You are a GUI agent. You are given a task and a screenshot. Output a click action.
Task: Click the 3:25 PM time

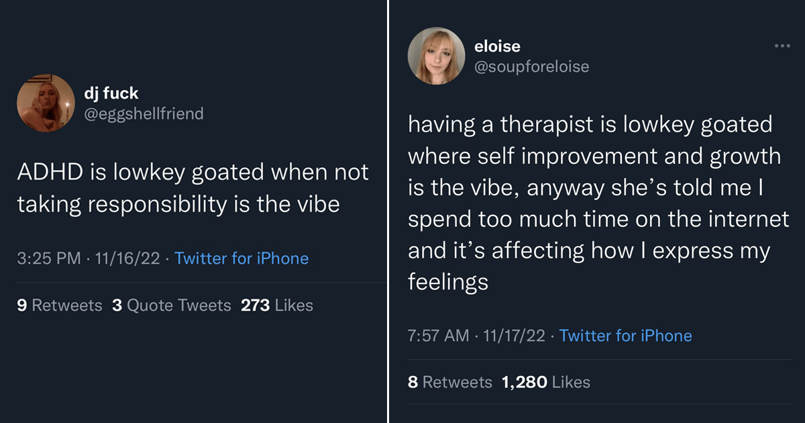pos(48,258)
